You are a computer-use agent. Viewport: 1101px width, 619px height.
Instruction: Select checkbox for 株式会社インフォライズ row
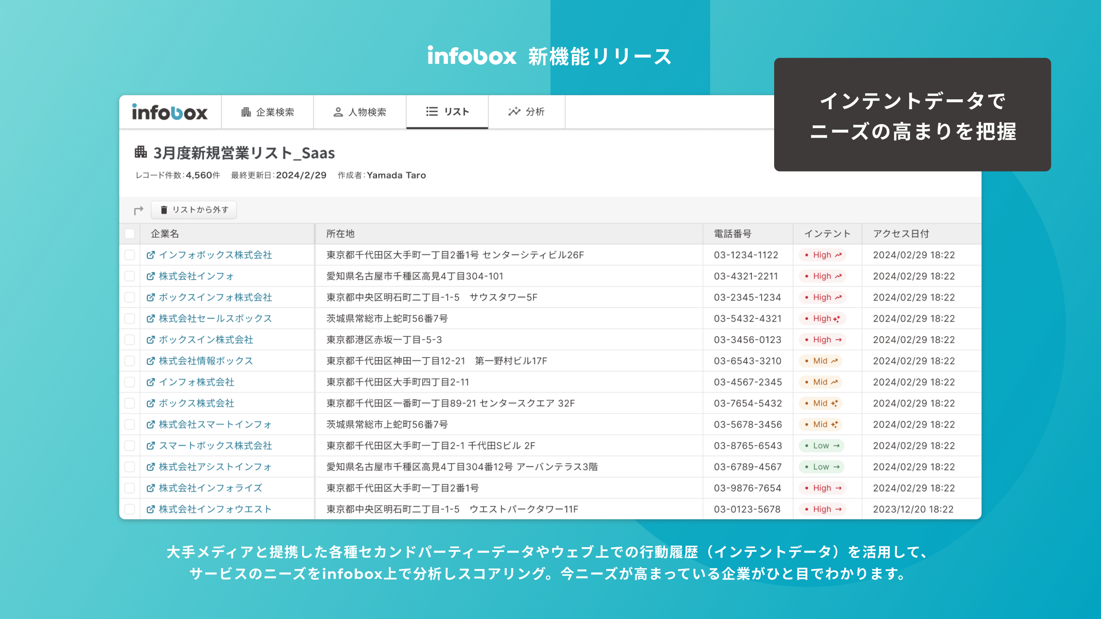(130, 488)
